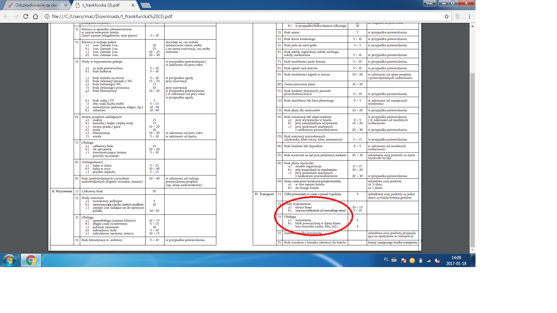
Task: Go back to the previous page
Action: click(x=6, y=16)
